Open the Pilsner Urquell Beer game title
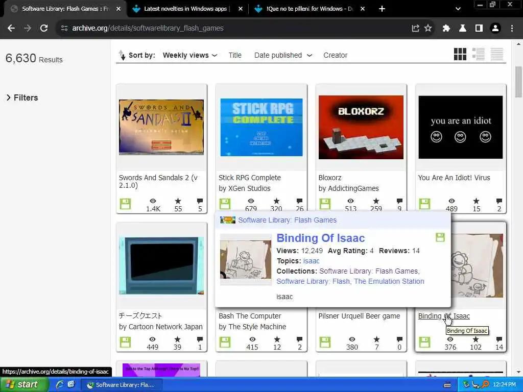Viewport: 523px width, 392px height. point(359,316)
